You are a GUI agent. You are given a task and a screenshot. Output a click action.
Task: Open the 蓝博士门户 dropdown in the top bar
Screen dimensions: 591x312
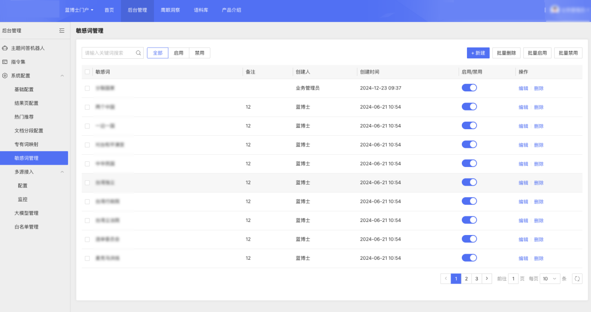(x=79, y=10)
